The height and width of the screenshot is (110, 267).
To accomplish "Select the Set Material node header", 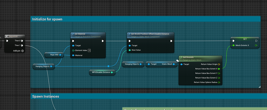I will coord(88,35).
